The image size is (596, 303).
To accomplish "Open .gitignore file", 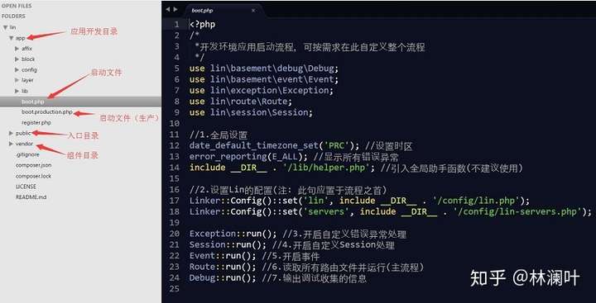I will click(27, 154).
